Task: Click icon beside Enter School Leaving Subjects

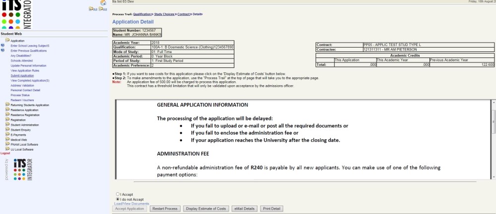Action: (x=2, y=45)
